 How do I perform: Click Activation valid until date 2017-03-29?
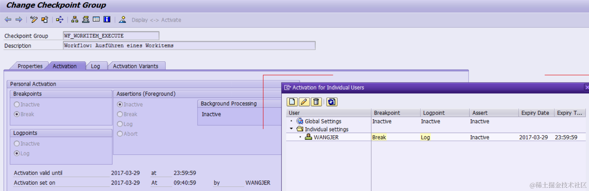(125, 173)
